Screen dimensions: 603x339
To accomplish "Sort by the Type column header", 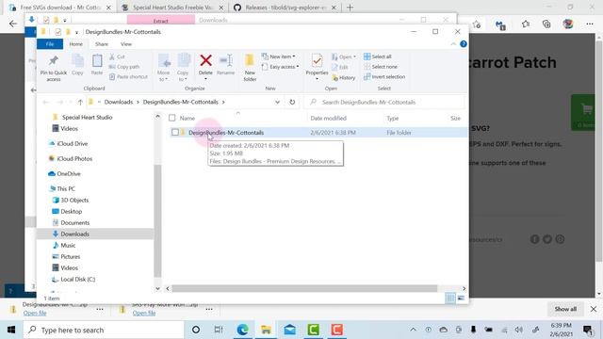I will [393, 119].
